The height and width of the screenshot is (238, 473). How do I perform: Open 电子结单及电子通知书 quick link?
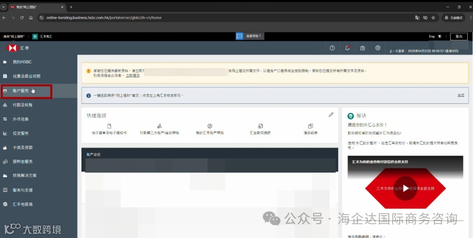click(109, 129)
